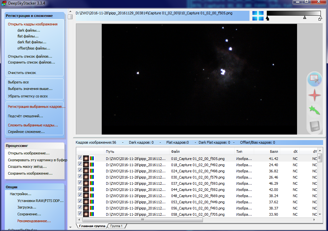Toggle the blue four-squares view icon
328x231 pixels.
(x=258, y=16)
